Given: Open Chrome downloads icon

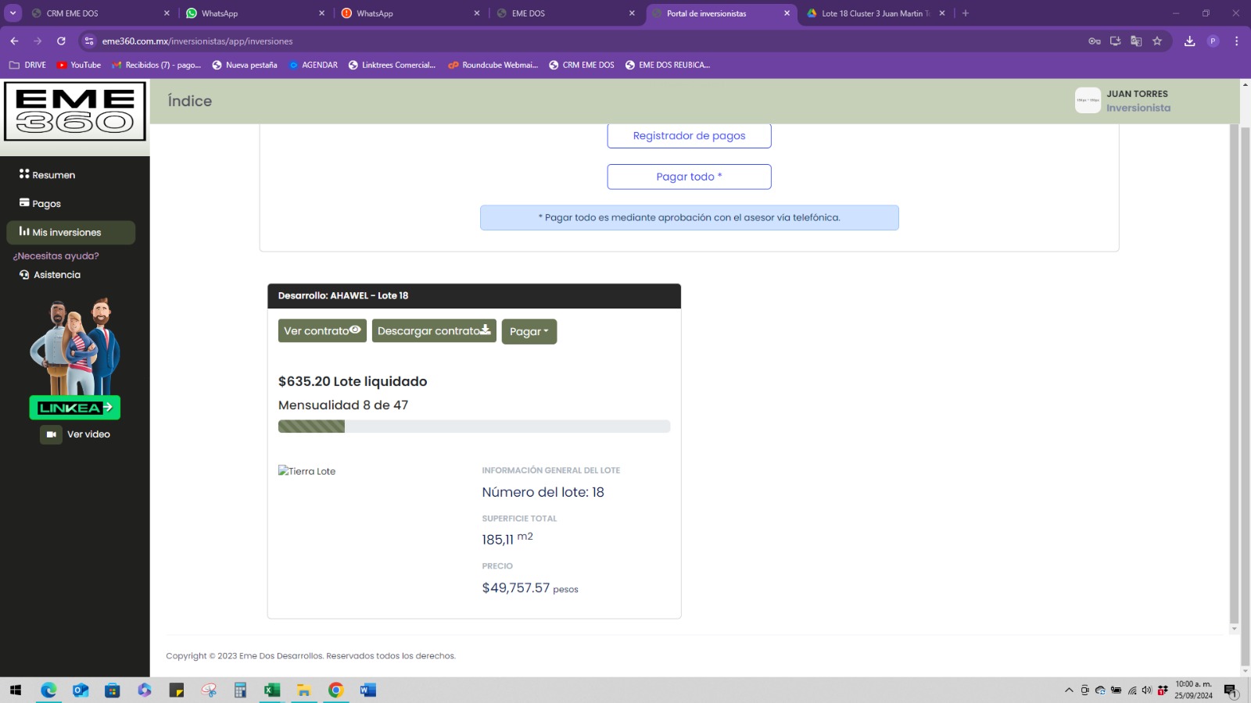Looking at the screenshot, I should (x=1189, y=41).
